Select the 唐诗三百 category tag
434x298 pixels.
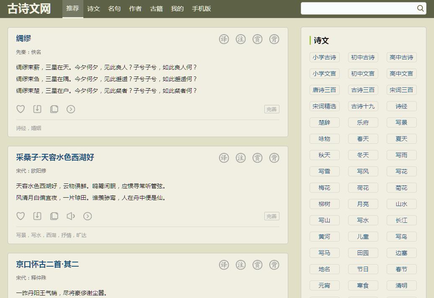point(324,90)
